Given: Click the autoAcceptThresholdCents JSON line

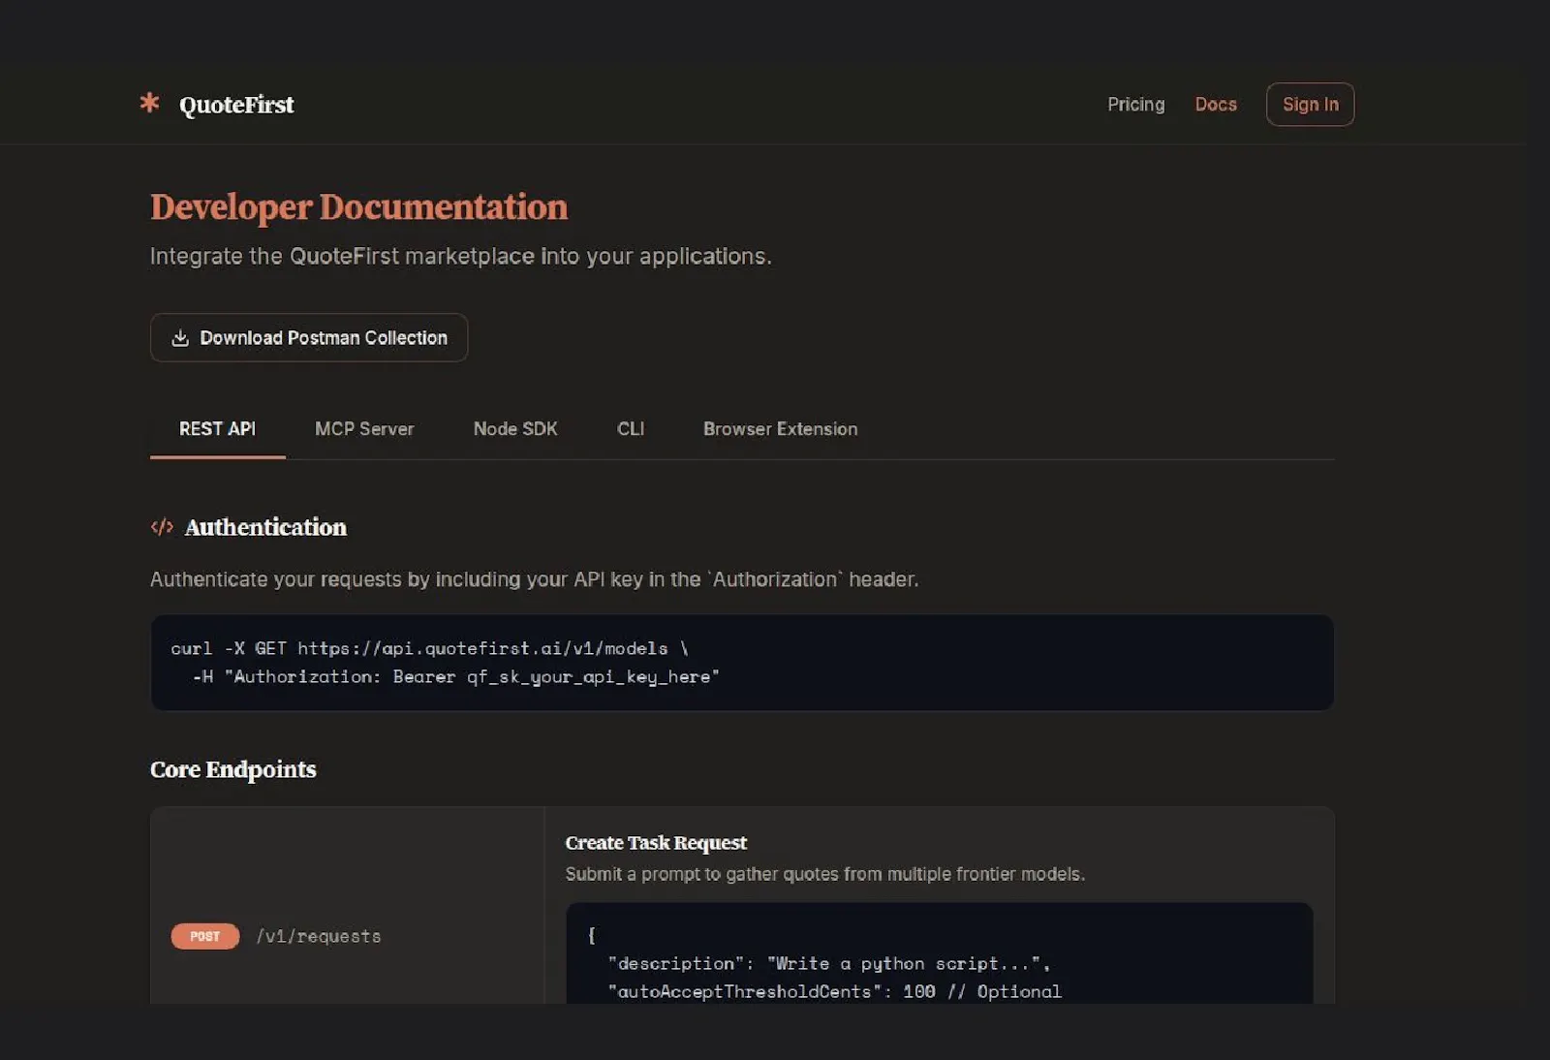Looking at the screenshot, I should click(x=835, y=991).
